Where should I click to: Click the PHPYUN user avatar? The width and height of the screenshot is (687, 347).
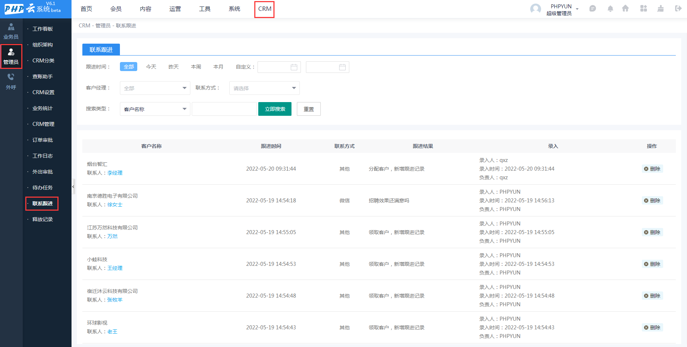click(x=536, y=9)
